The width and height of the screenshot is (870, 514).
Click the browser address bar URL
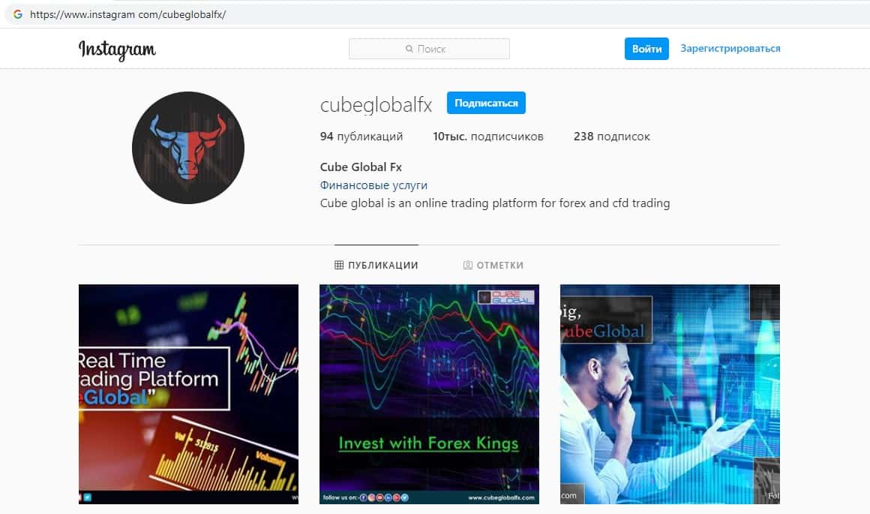click(128, 14)
